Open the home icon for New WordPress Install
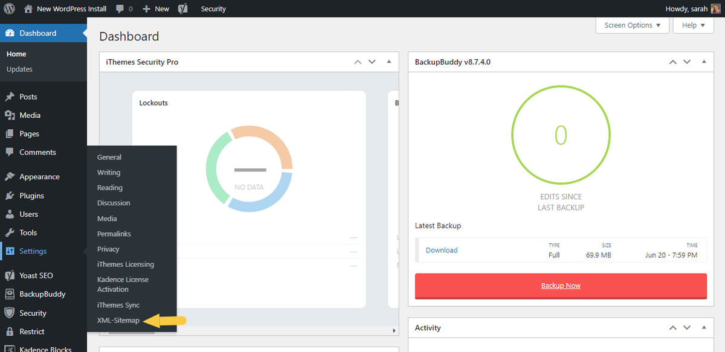The image size is (725, 352). [28, 8]
